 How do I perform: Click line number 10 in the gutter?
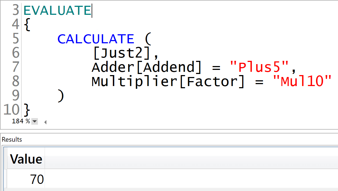point(12,110)
